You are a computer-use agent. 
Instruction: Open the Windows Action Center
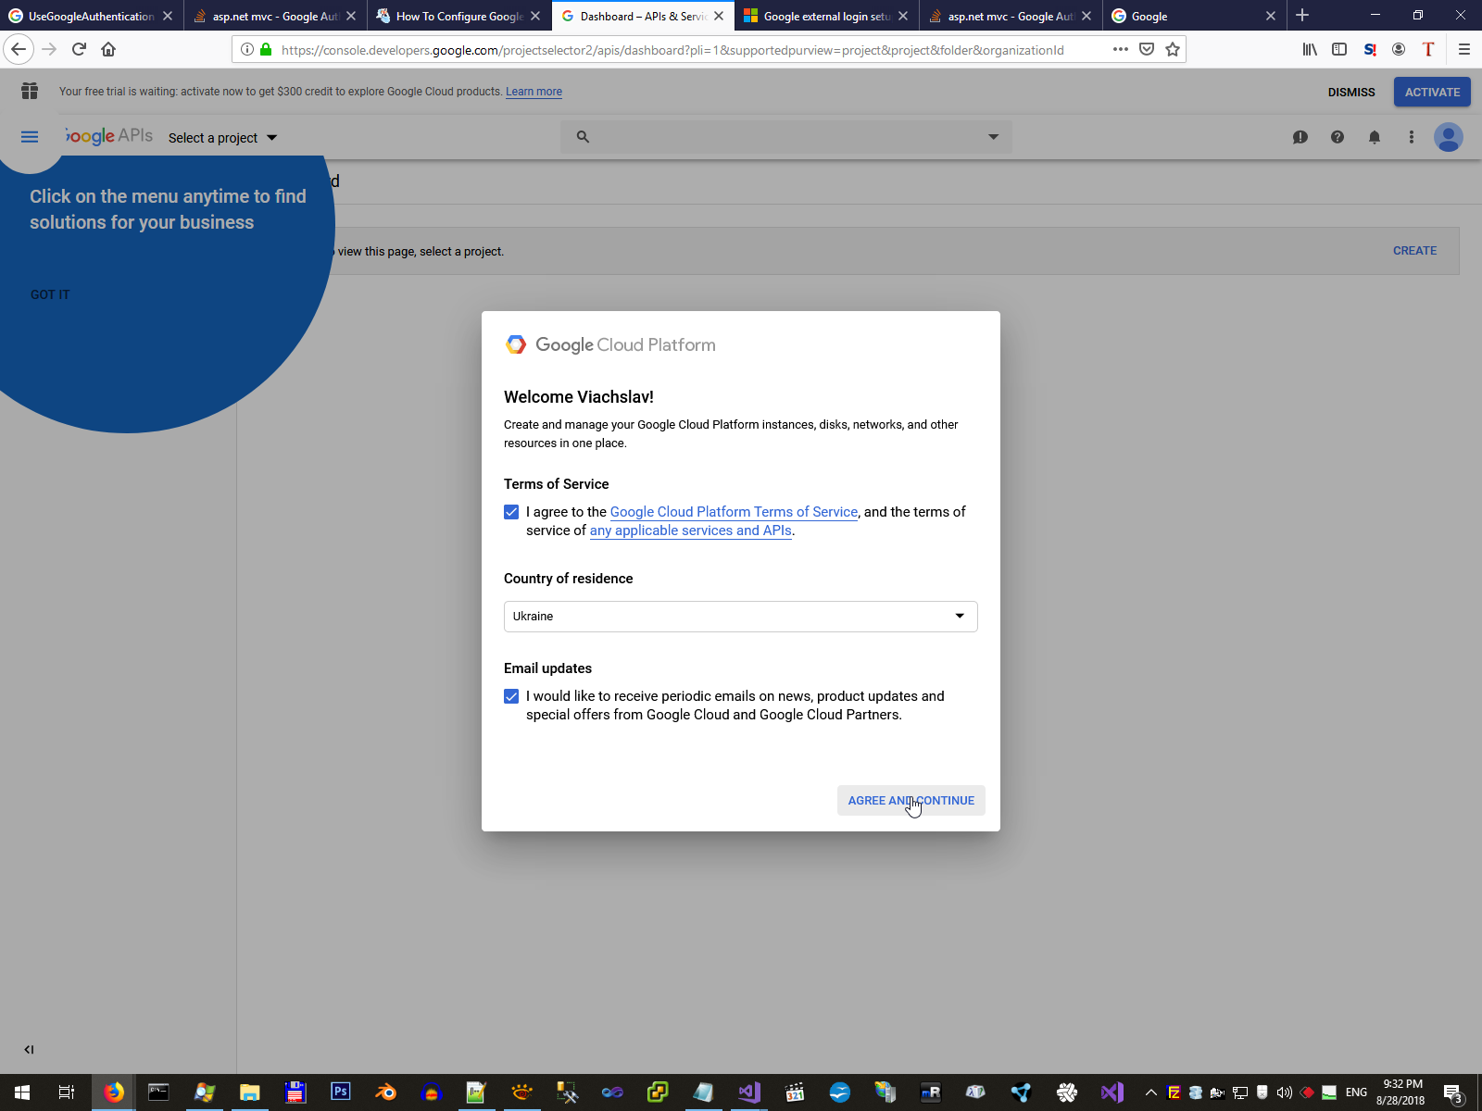coord(1453,1092)
